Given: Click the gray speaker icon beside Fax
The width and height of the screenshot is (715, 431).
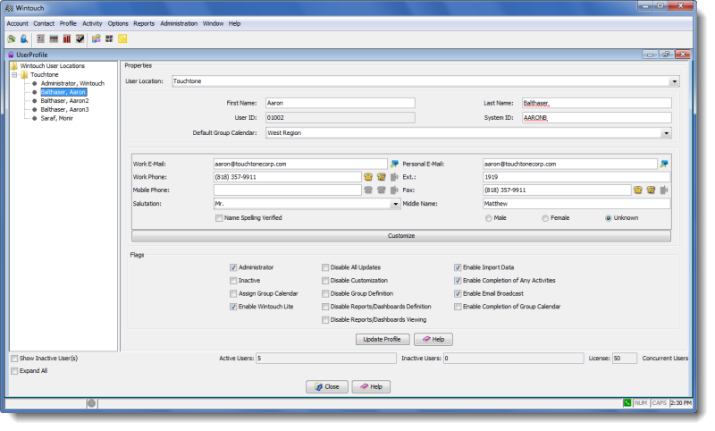Looking at the screenshot, I should [x=664, y=190].
